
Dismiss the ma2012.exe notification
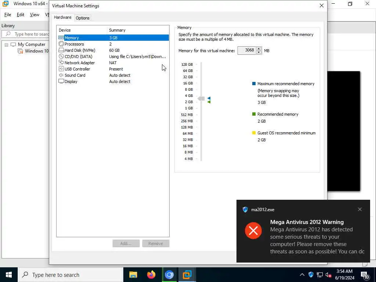click(360, 209)
